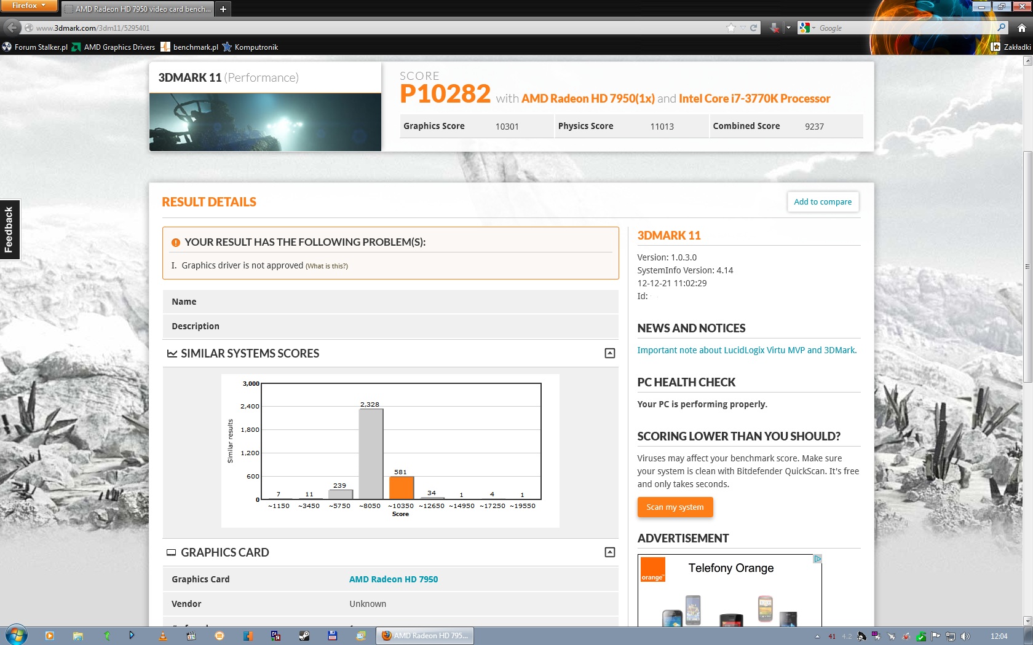Launch the media player taskbar icon
This screenshot has height=645, width=1033.
[x=50, y=636]
